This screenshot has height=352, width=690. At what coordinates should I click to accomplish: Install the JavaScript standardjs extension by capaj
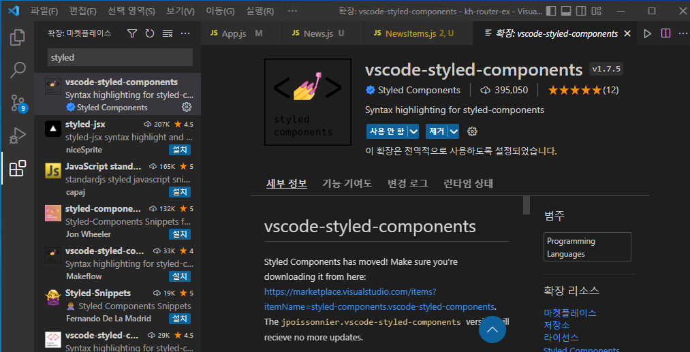click(180, 192)
